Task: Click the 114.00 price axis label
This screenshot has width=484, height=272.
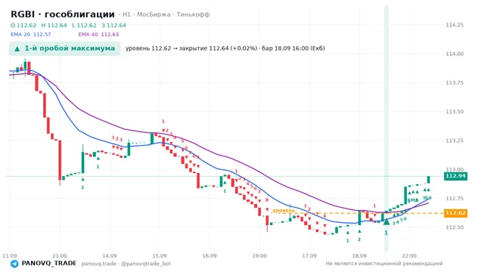Action: (x=455, y=54)
